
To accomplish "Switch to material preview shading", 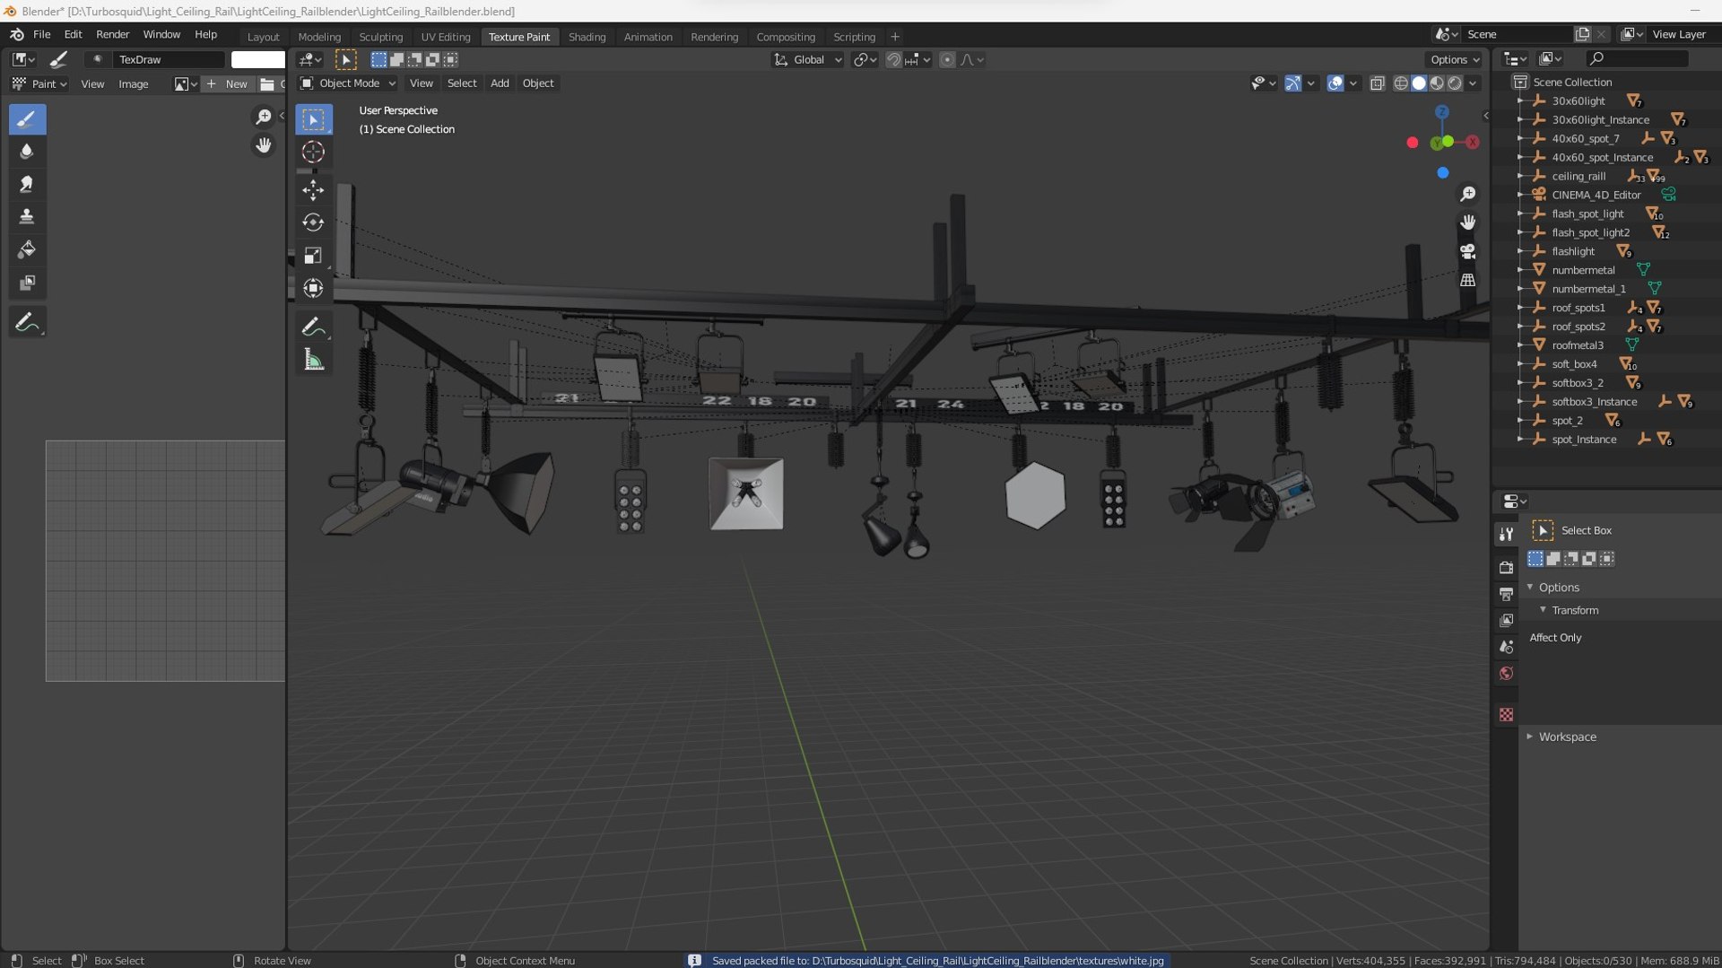I will pos(1437,83).
